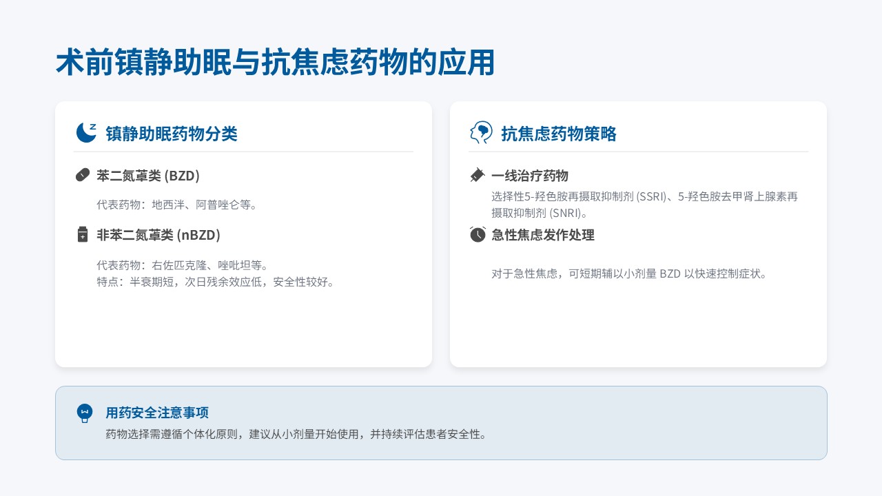Select the slide title 术前镇静助眠与抗焦虑药物的应用
882x496 pixels.
click(x=275, y=63)
